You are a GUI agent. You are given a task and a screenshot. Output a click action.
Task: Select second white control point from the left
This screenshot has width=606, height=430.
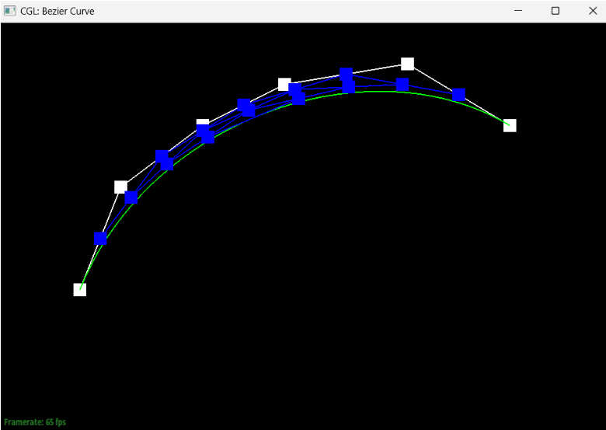click(120, 187)
